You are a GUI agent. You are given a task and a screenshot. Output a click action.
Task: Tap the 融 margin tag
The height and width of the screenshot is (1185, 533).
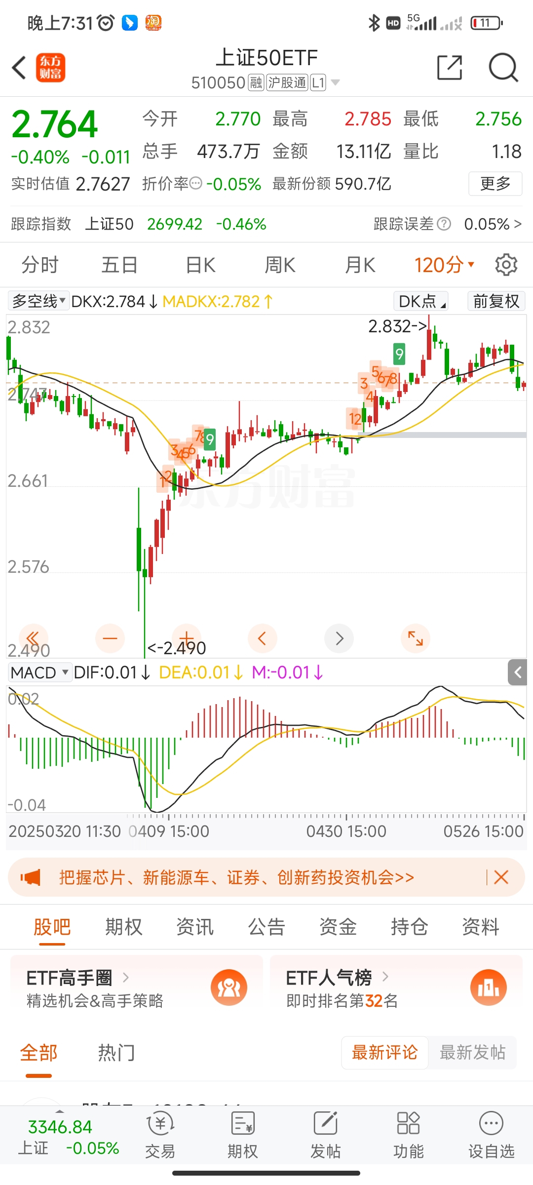pyautogui.click(x=256, y=82)
